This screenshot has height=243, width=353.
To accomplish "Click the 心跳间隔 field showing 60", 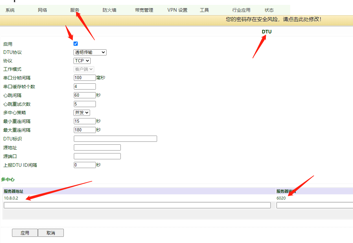I will (x=85, y=95).
